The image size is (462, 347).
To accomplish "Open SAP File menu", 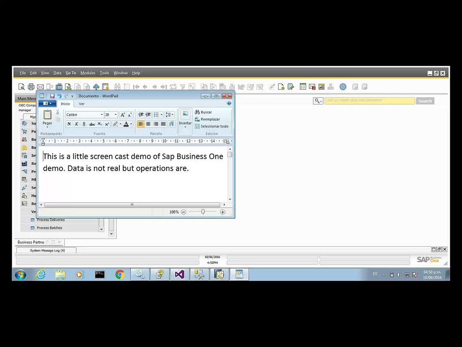I will tap(23, 73).
